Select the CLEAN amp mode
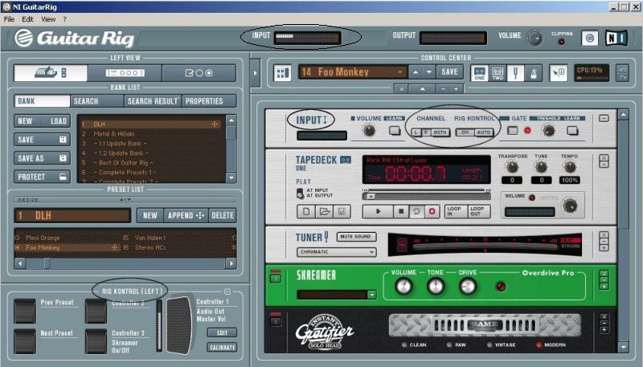This screenshot has height=367, width=643. point(404,345)
